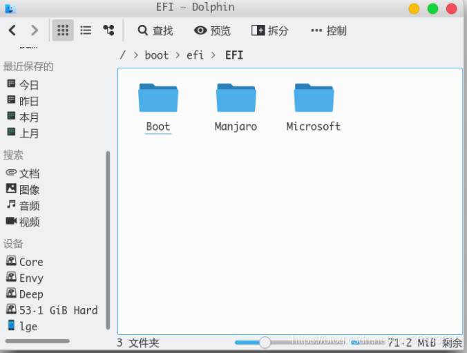The height and width of the screenshot is (353, 467).
Task: Close Dolphin with the red button
Action: tap(451, 9)
